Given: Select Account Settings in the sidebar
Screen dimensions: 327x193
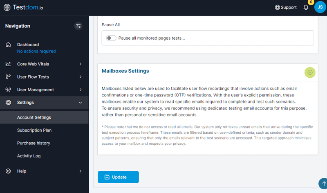Looking at the screenshot, I should click(x=44, y=117).
